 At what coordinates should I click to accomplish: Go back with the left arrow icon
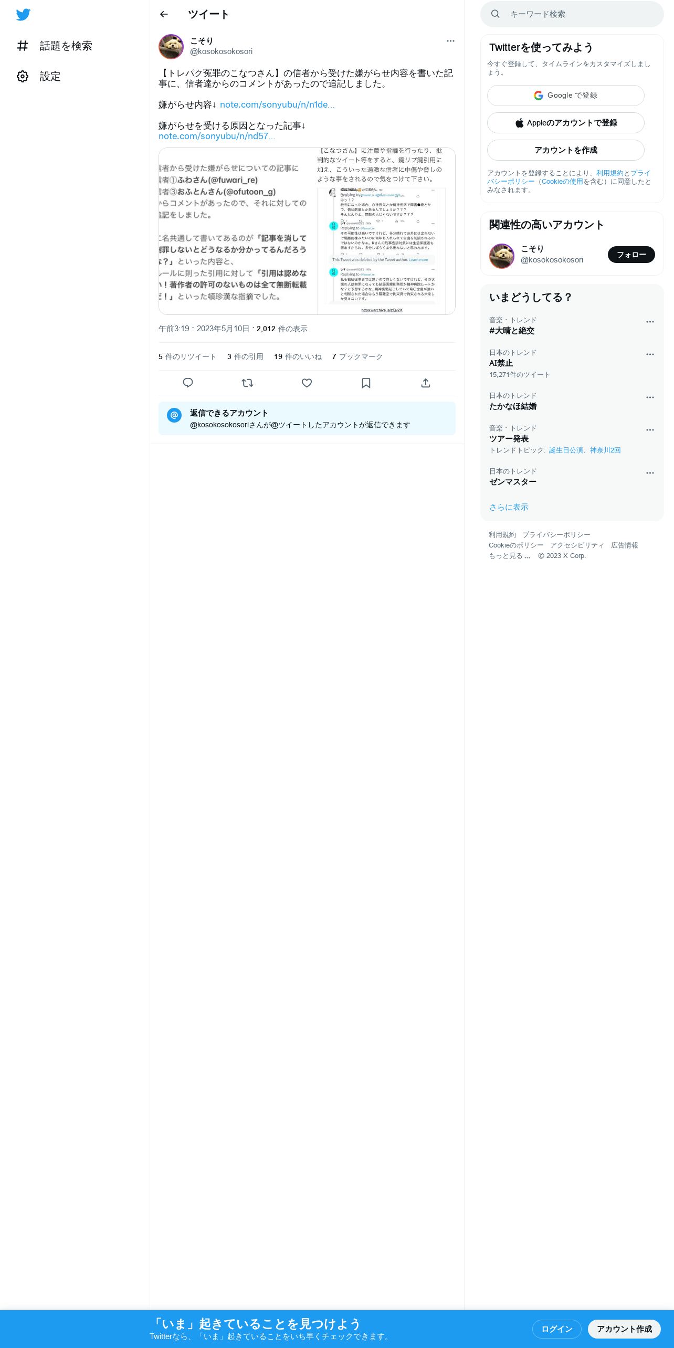164,14
